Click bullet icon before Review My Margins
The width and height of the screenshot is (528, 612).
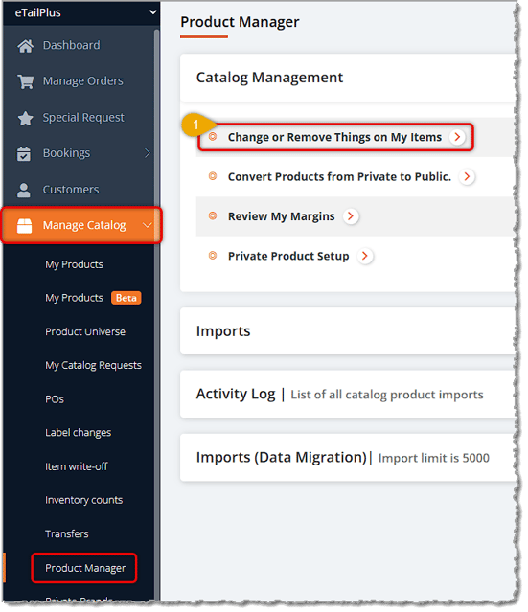(213, 215)
